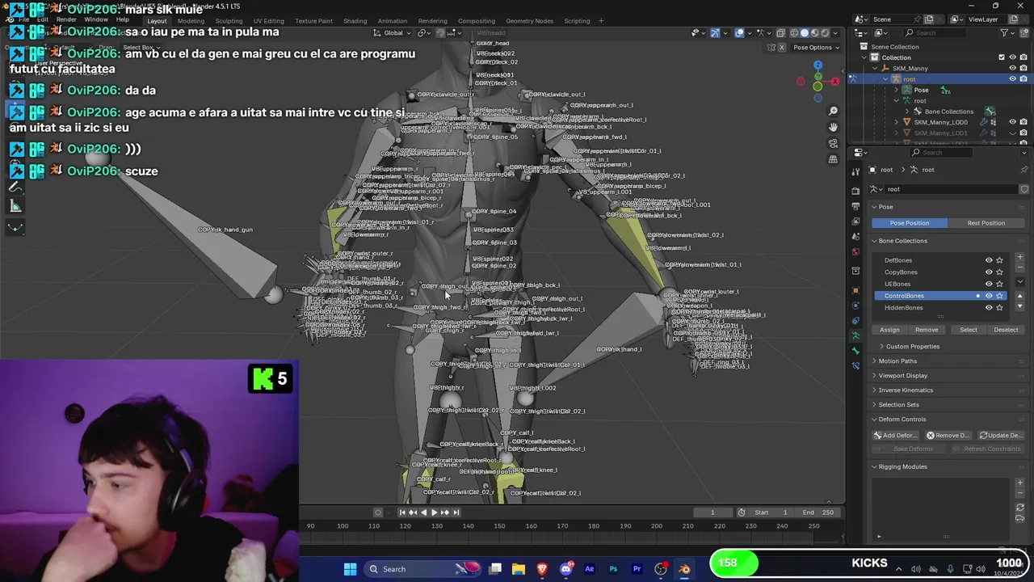Open the Tool properties tab
This screenshot has height=582, width=1034.
coord(855,171)
